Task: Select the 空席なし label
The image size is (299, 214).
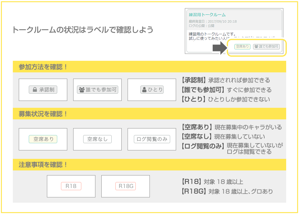Action: pos(97,139)
